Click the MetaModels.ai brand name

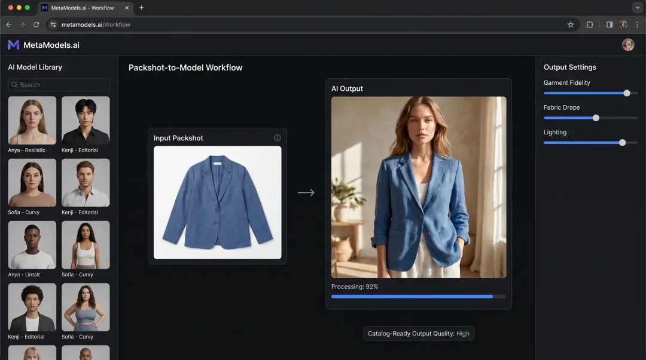coord(51,45)
